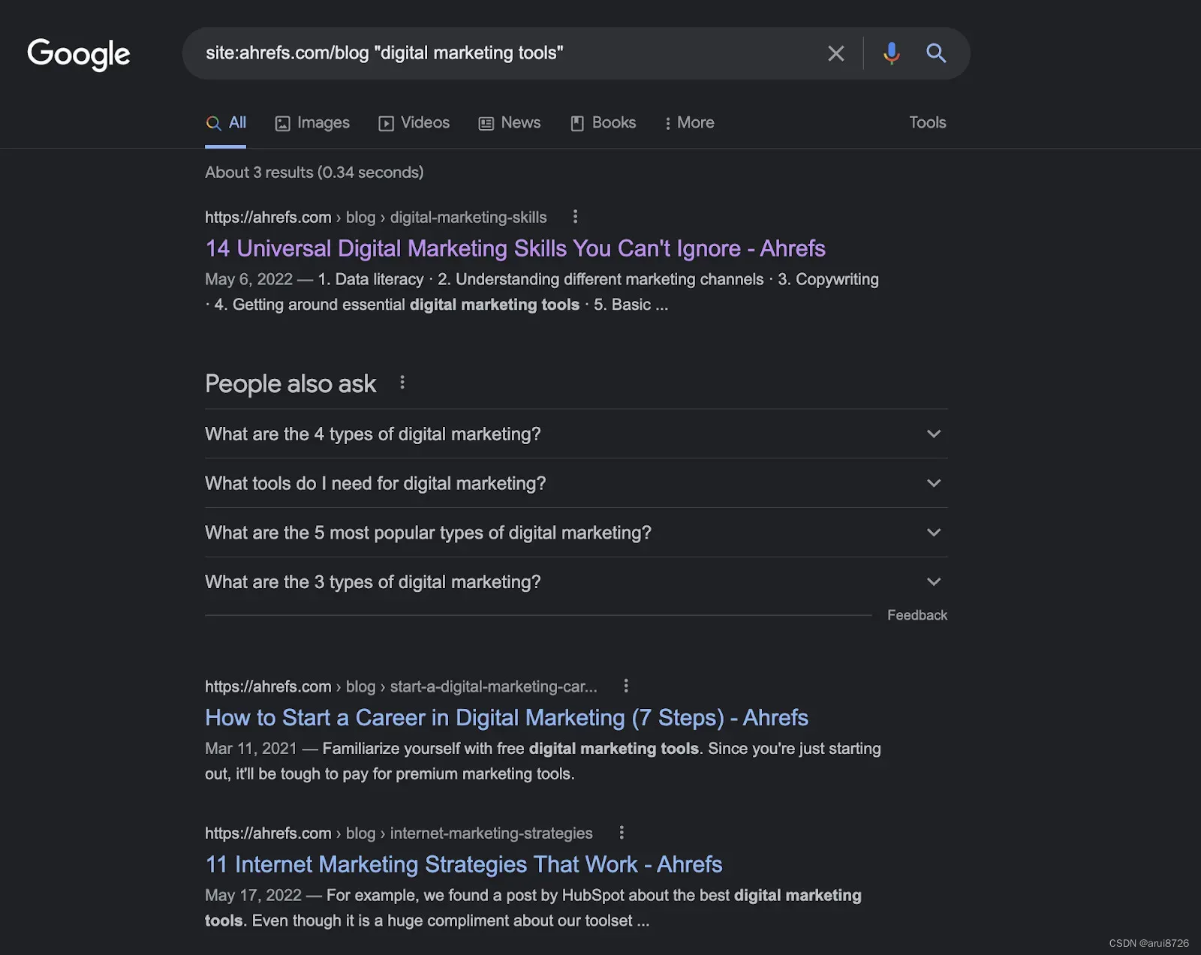Screen dimensions: 1201x955
Task: Open People also ask options menu
Action: tap(402, 383)
